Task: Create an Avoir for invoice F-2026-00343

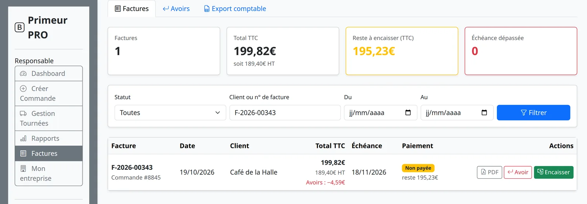Action: pos(518,172)
